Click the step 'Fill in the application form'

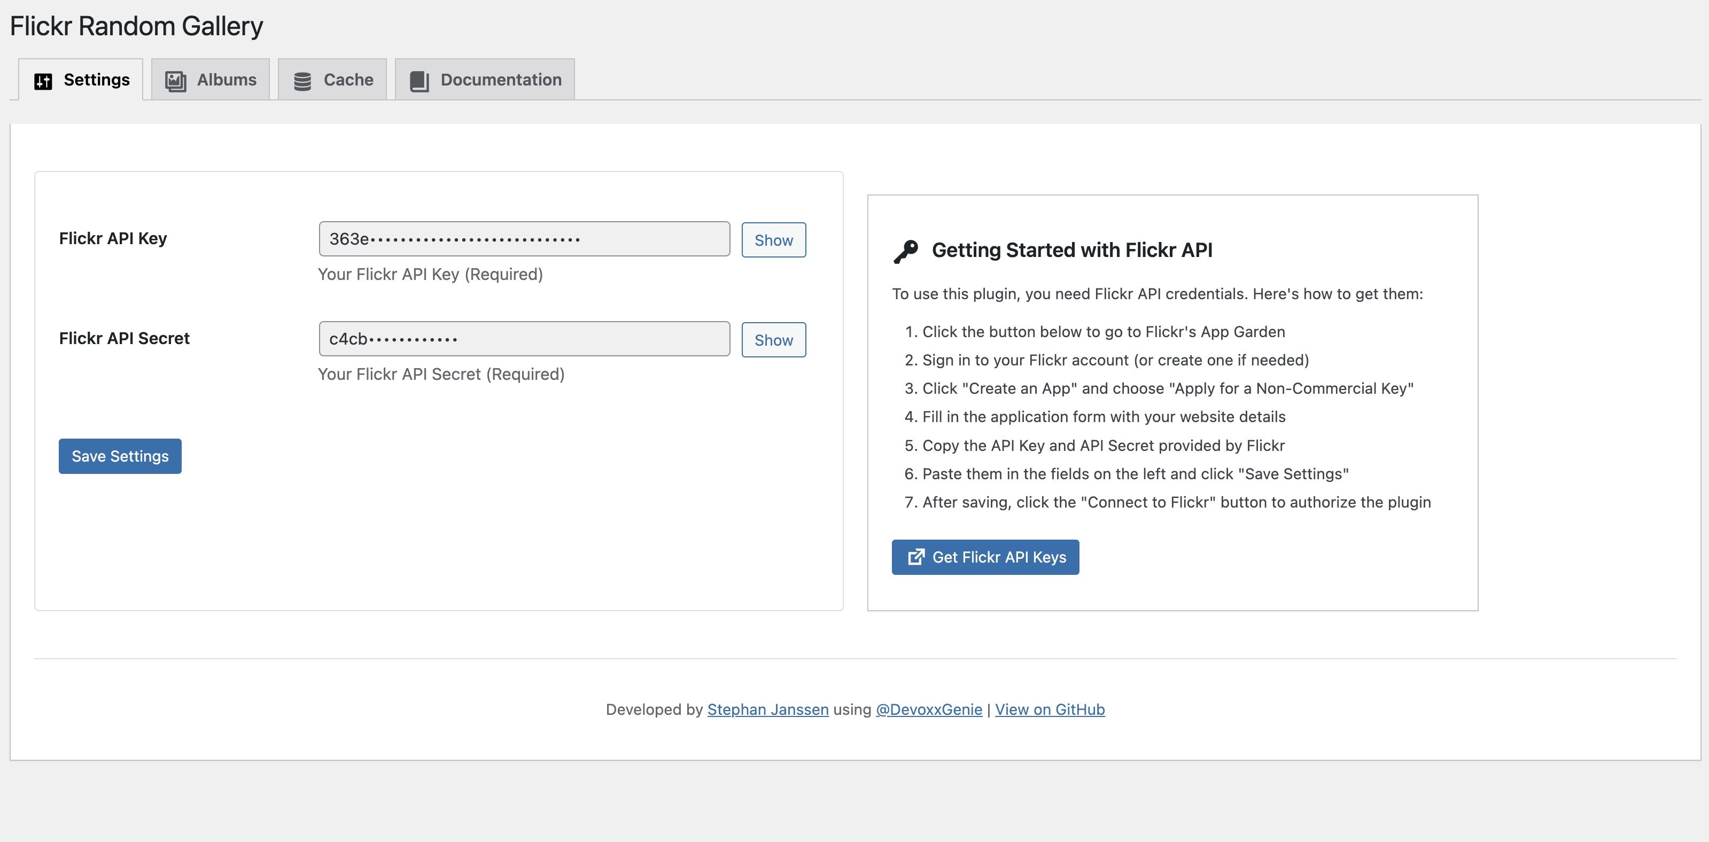point(1104,417)
